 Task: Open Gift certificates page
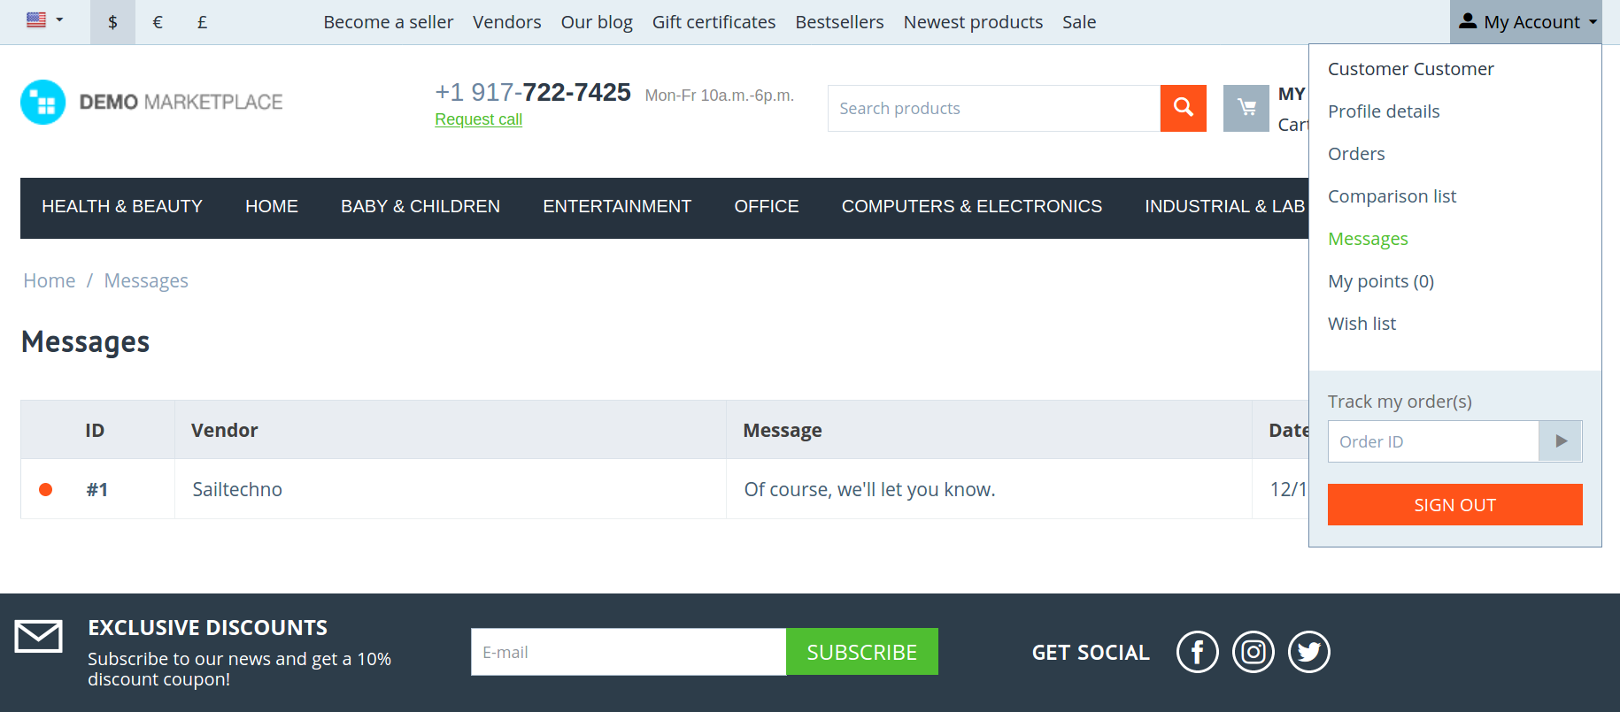[x=714, y=22]
